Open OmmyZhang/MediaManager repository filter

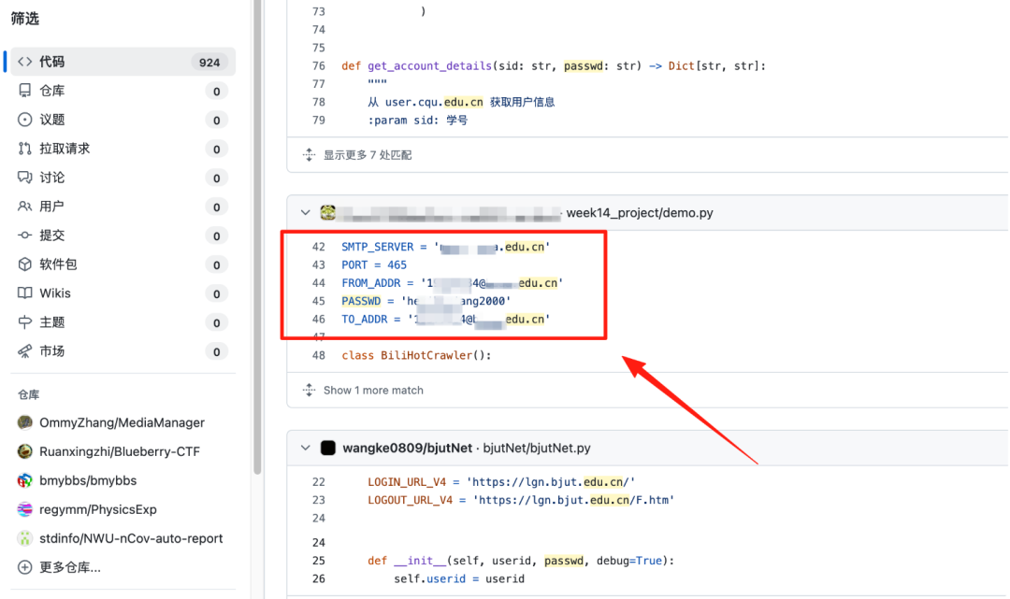123,422
